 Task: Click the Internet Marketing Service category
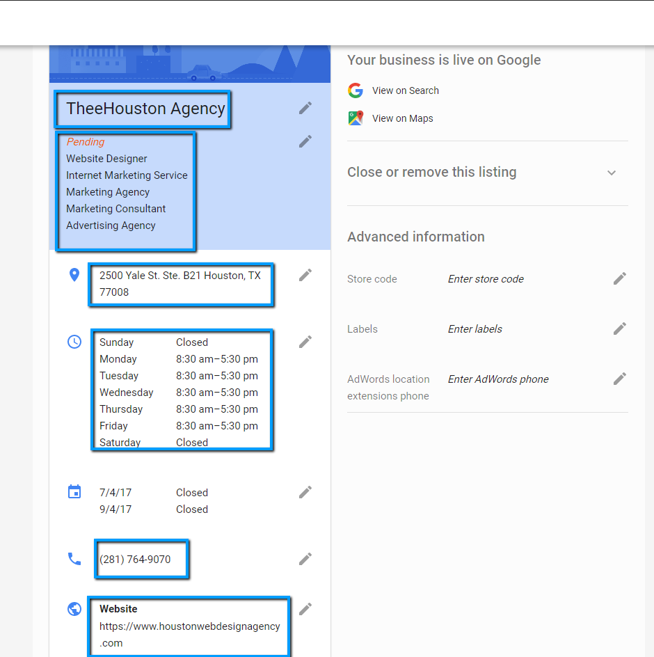tap(127, 175)
